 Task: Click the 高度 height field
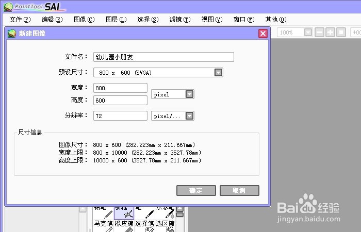(x=120, y=101)
